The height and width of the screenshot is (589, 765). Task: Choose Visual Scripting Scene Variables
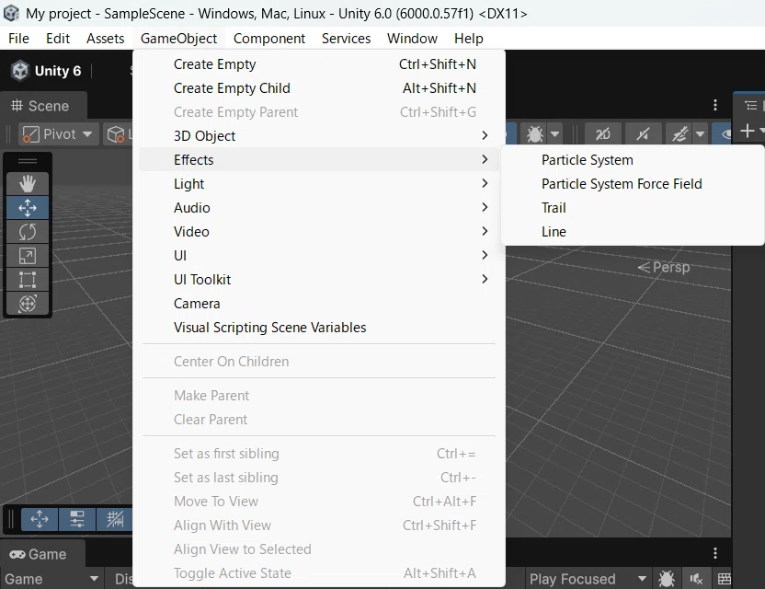[318, 328]
